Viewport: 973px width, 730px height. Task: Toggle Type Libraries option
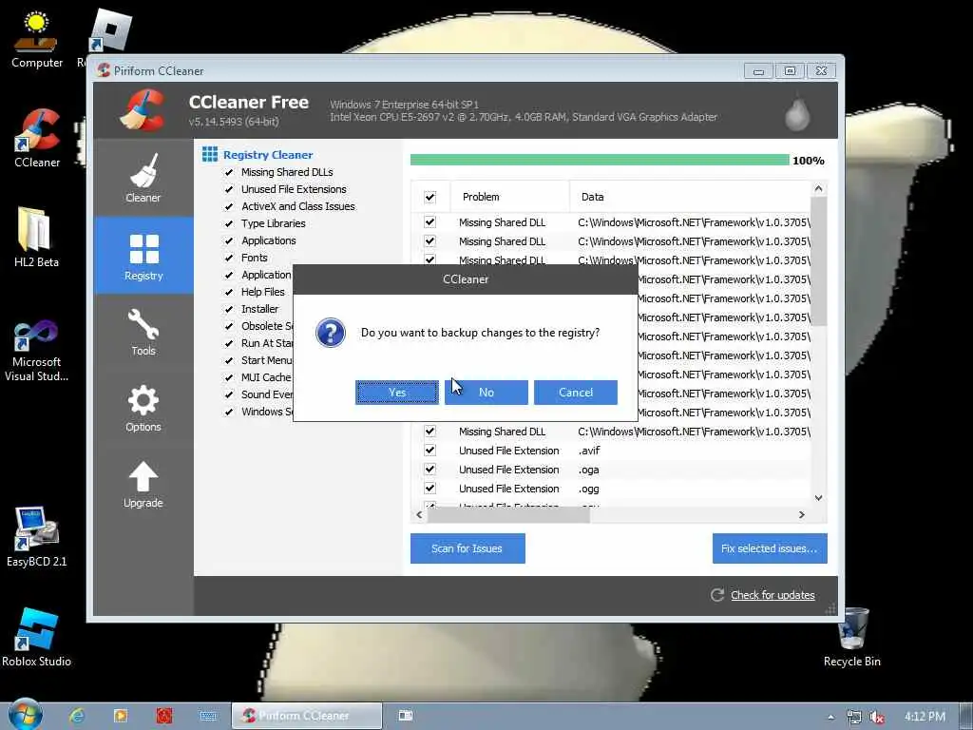point(229,223)
